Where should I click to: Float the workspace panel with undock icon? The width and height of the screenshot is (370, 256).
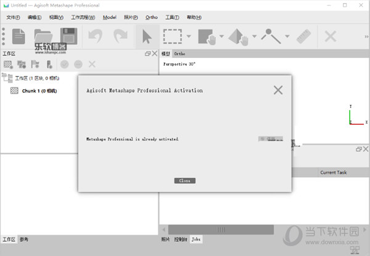(148, 54)
